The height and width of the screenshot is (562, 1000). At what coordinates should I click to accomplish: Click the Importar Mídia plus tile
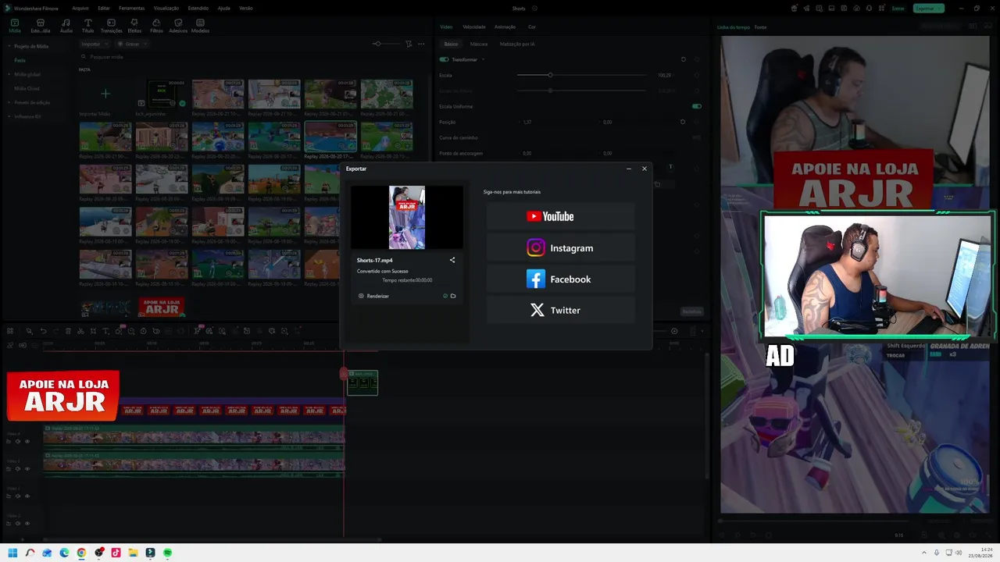pyautogui.click(x=105, y=94)
